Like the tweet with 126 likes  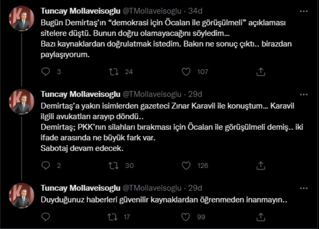coord(186,166)
